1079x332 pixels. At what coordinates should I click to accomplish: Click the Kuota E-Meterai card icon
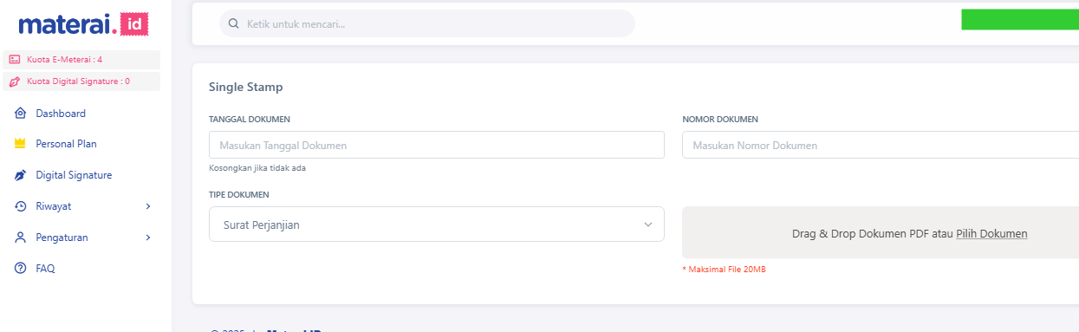14,60
